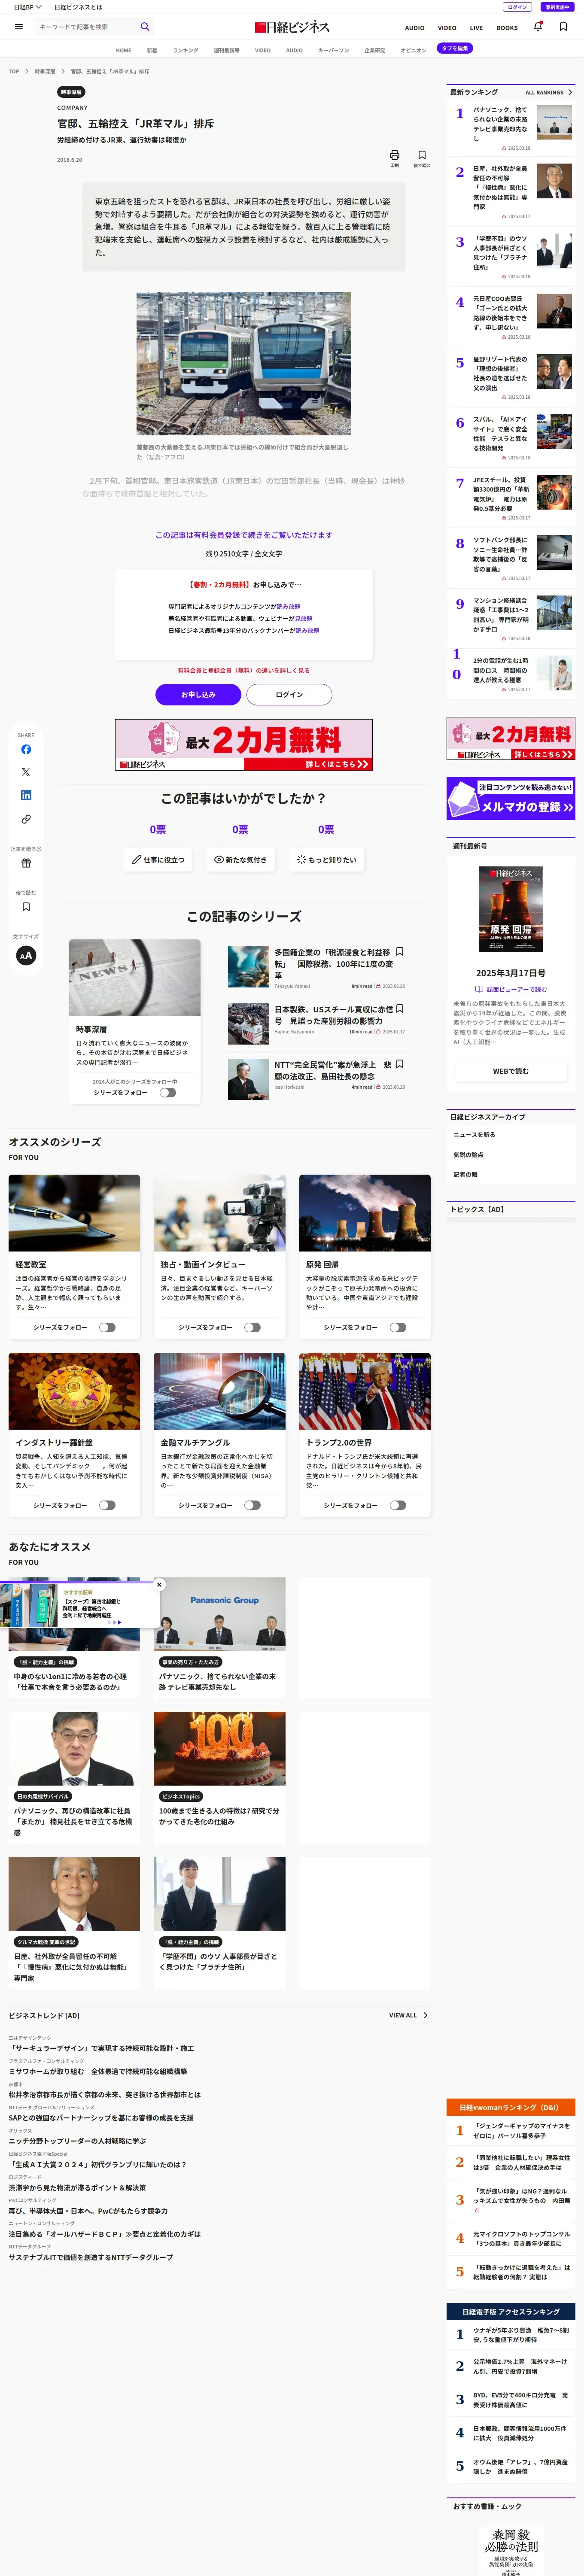The width and height of the screenshot is (584, 2576).
Task: Click the read-later bookmark in share sidebar
Action: (x=26, y=907)
